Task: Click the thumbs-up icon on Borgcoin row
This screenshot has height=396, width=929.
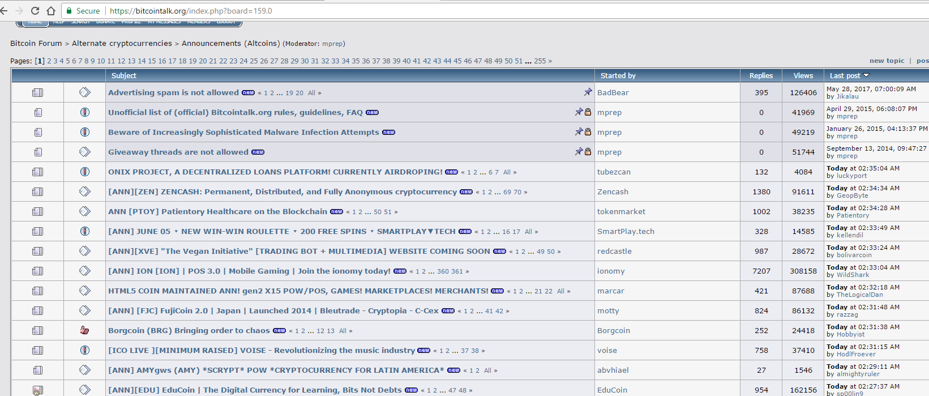Action: click(x=84, y=330)
